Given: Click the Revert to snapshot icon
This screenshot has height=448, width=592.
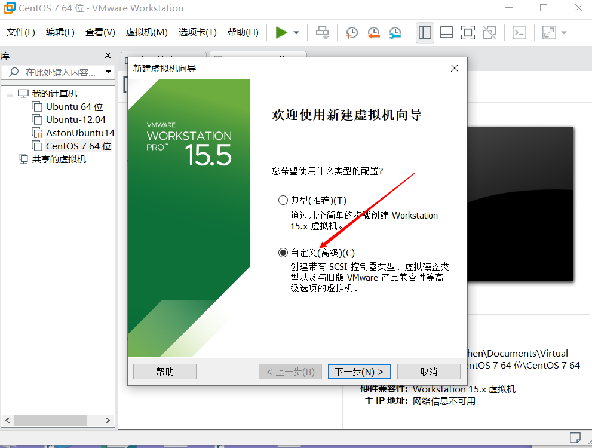Looking at the screenshot, I should click(373, 33).
